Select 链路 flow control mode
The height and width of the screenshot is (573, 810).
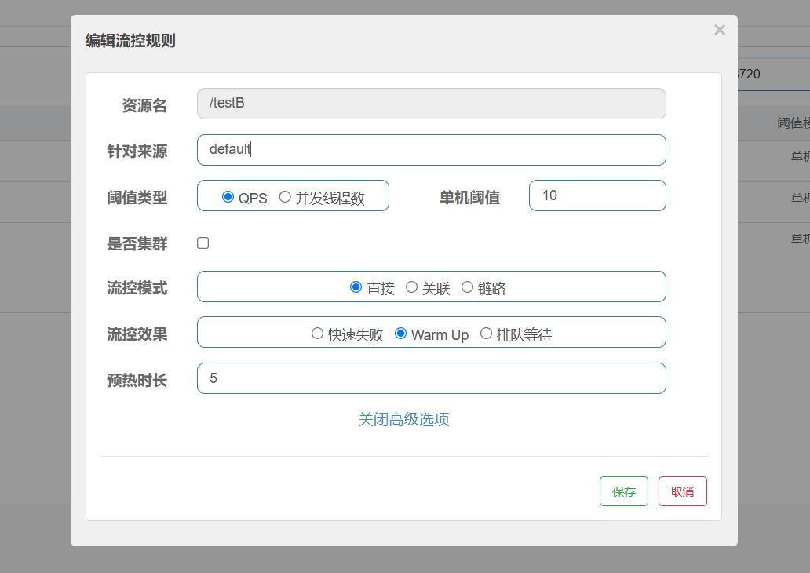pos(467,287)
